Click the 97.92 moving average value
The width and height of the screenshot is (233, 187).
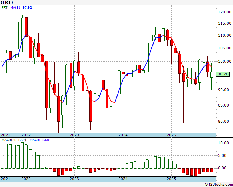27,8
